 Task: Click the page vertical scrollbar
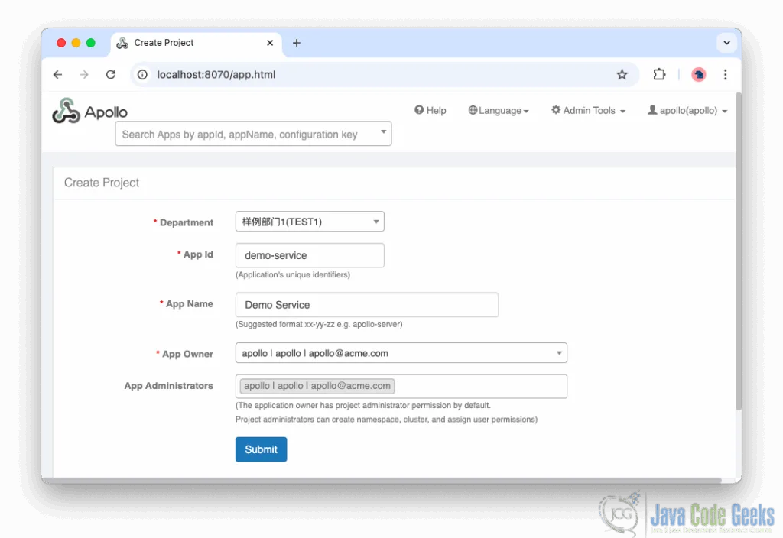tap(738, 252)
